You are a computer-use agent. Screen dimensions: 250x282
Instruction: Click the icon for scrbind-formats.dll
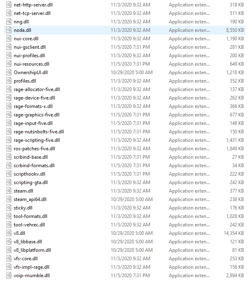(x=9, y=165)
